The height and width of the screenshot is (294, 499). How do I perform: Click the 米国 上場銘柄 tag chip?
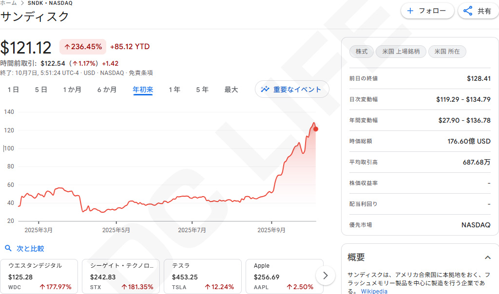pyautogui.click(x=401, y=52)
